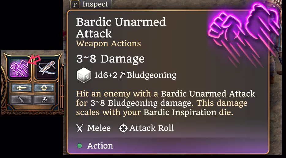The height and width of the screenshot is (158, 286).
Task: Click the F key icon beside Inspect
Action: (x=75, y=5)
